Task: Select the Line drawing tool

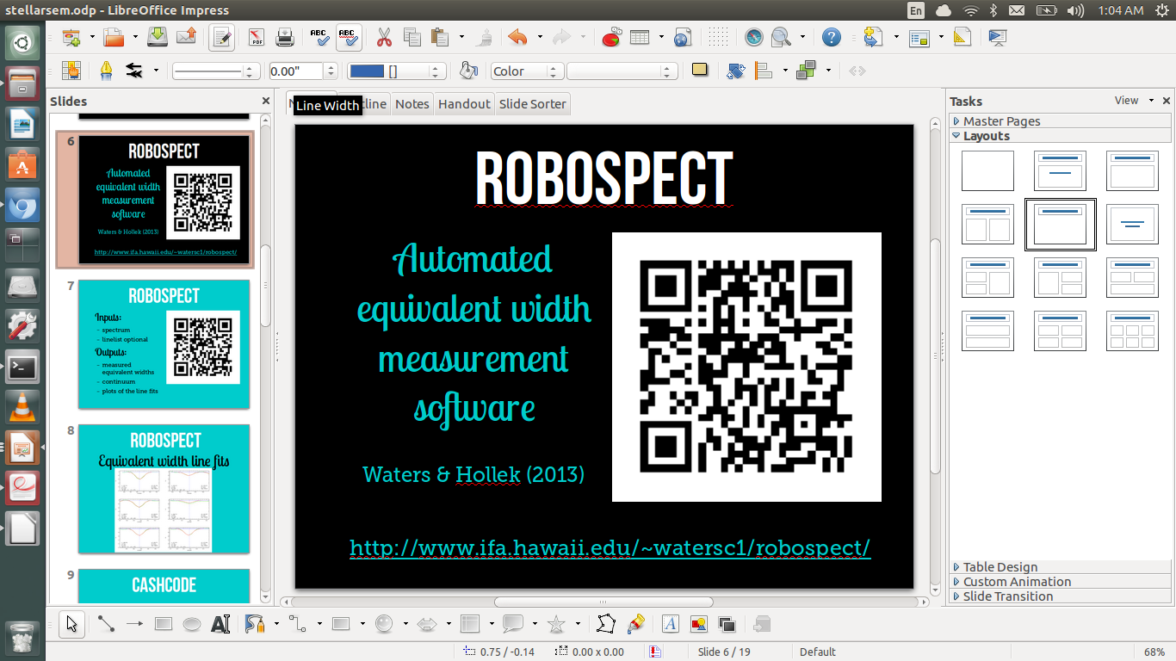Action: click(106, 624)
